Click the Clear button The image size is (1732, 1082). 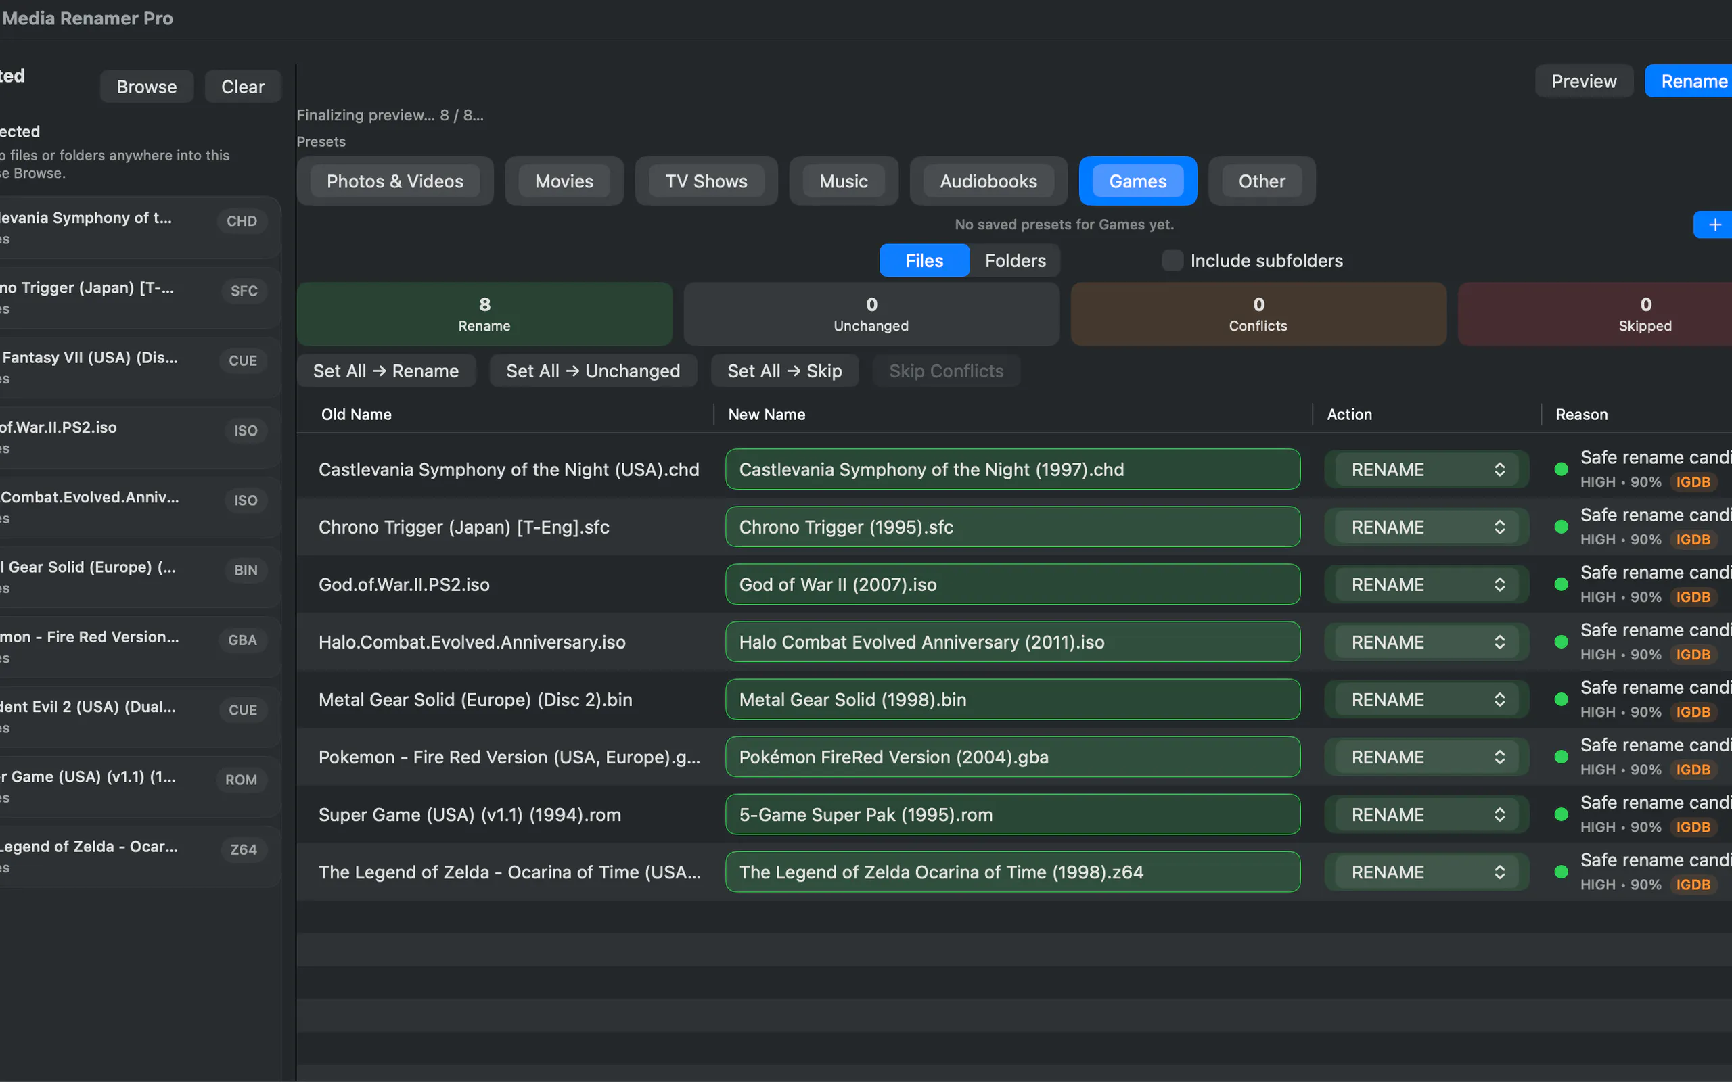pos(243,87)
